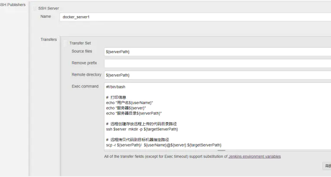Click the Source files input field
Image resolution: width=331 pixels, height=177 pixels.
217,52
